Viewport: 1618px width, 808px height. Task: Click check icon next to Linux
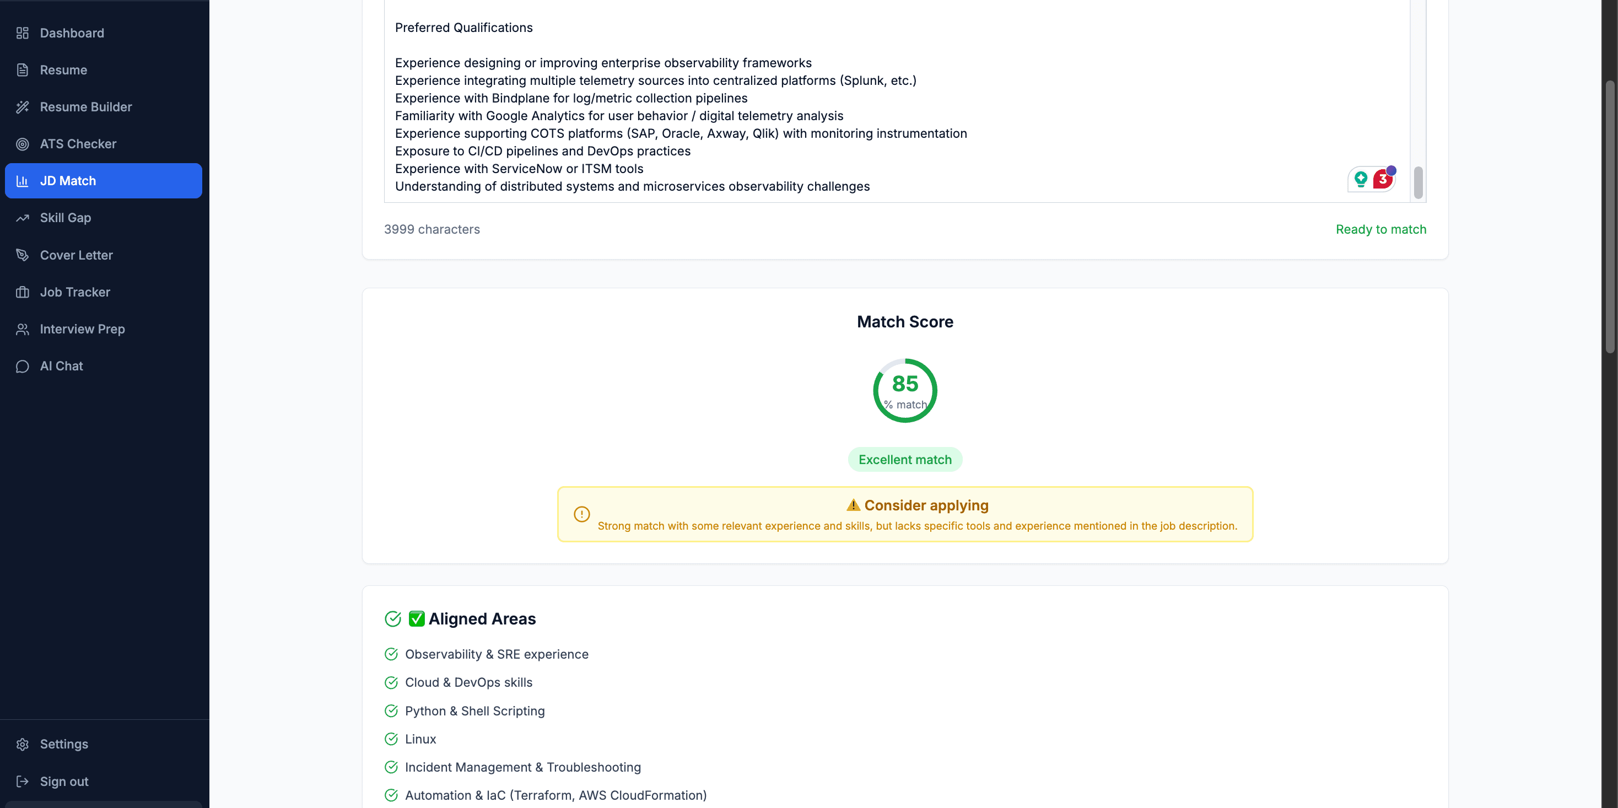coord(391,739)
